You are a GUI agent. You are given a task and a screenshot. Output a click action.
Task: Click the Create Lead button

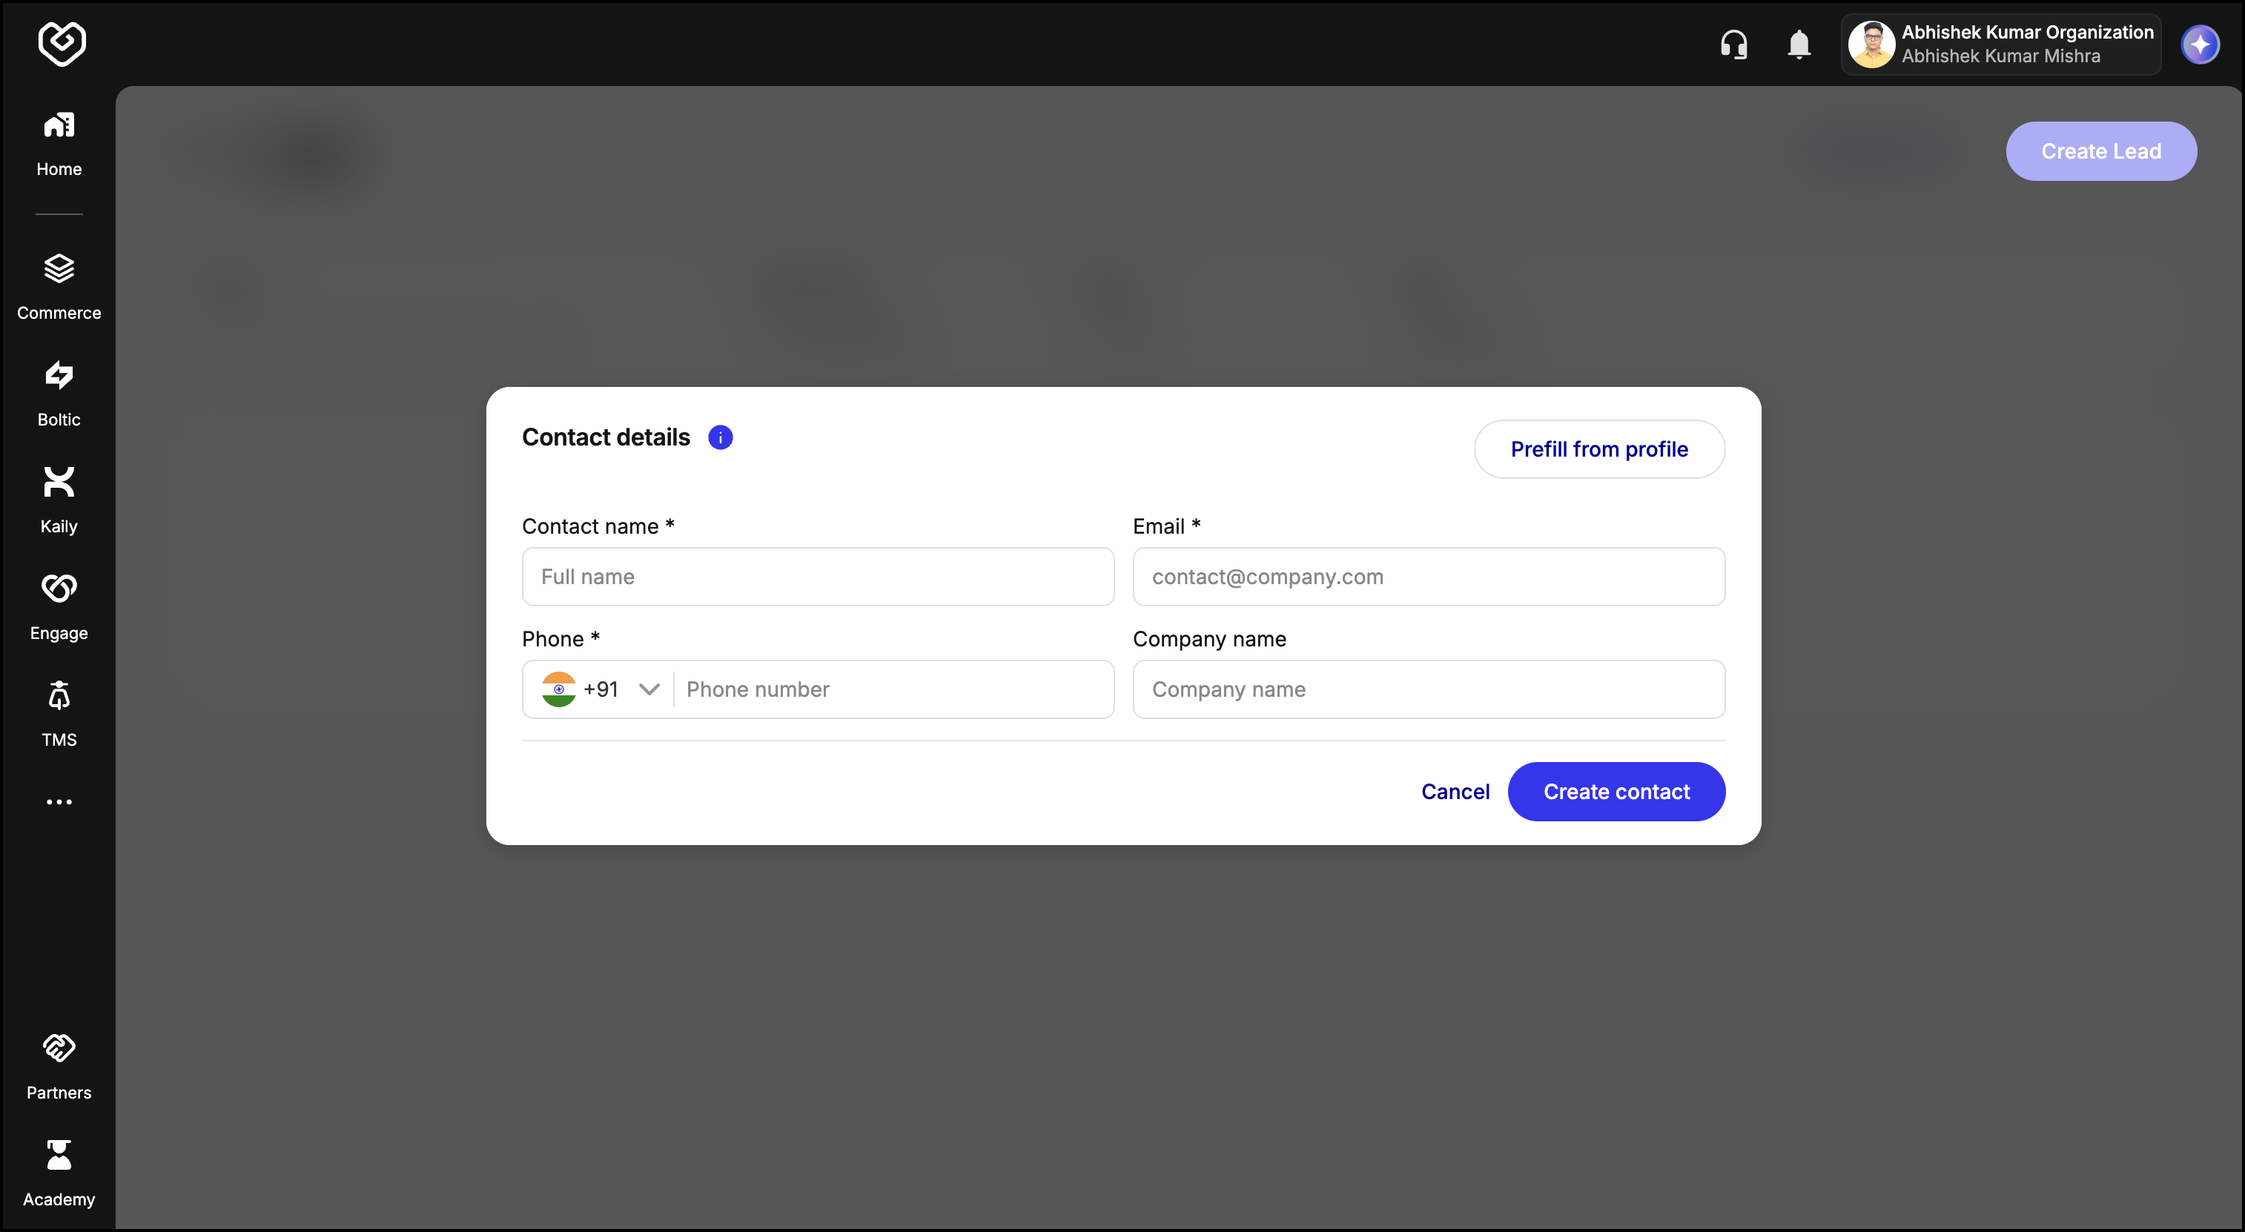coord(2101,152)
